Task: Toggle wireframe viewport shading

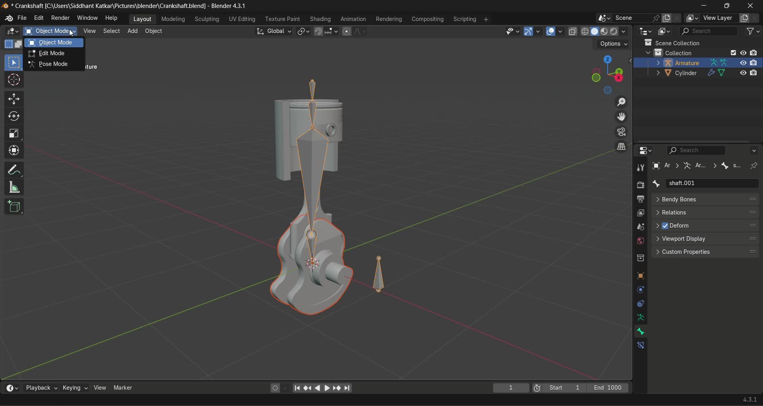Action: click(586, 31)
